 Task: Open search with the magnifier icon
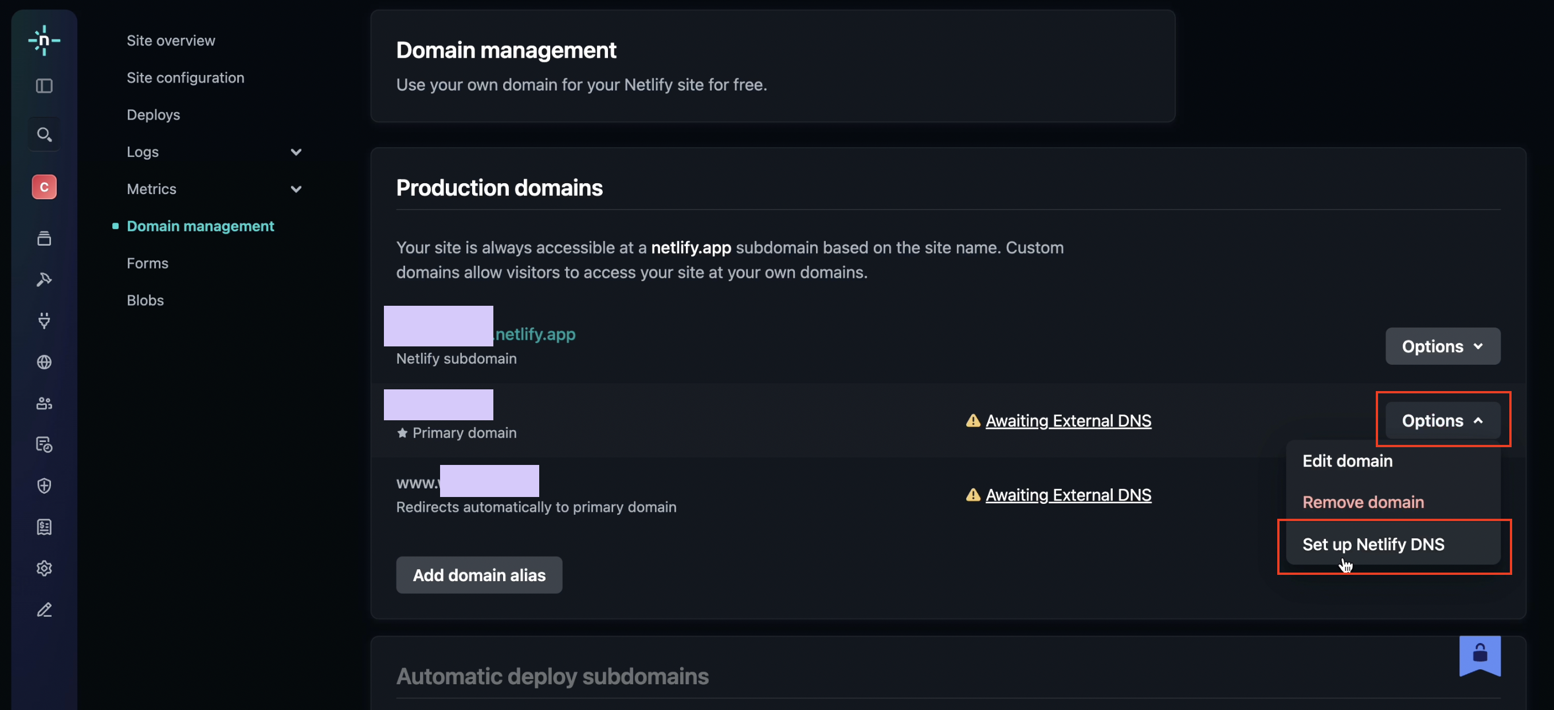(44, 135)
